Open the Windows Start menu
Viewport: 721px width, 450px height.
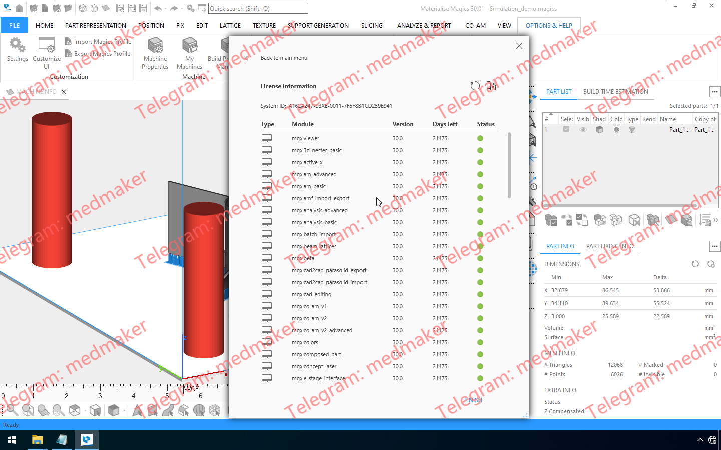click(x=12, y=440)
